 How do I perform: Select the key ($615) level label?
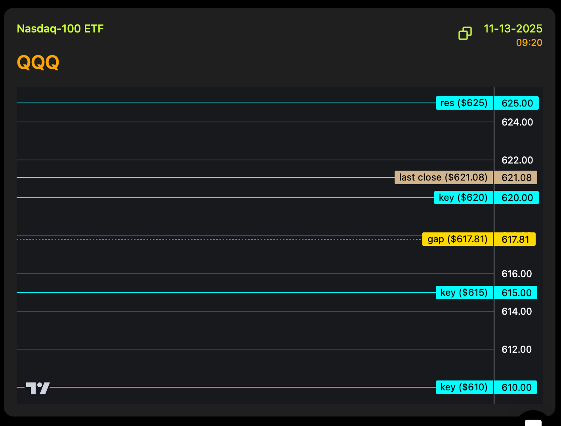[x=464, y=293]
